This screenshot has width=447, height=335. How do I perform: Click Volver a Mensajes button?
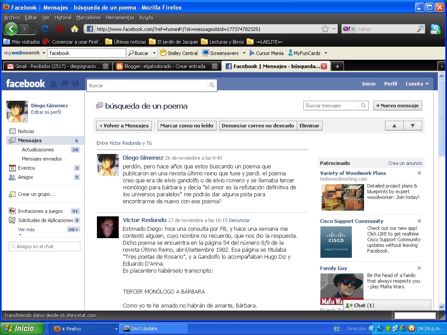tap(124, 126)
